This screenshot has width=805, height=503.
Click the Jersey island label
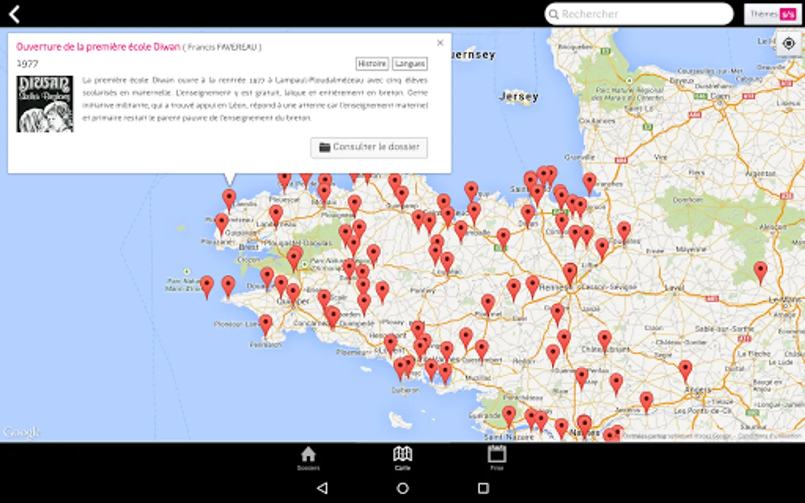coord(519,97)
